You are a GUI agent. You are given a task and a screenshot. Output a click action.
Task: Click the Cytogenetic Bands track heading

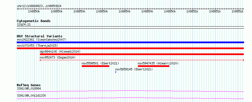(x=34, y=21)
